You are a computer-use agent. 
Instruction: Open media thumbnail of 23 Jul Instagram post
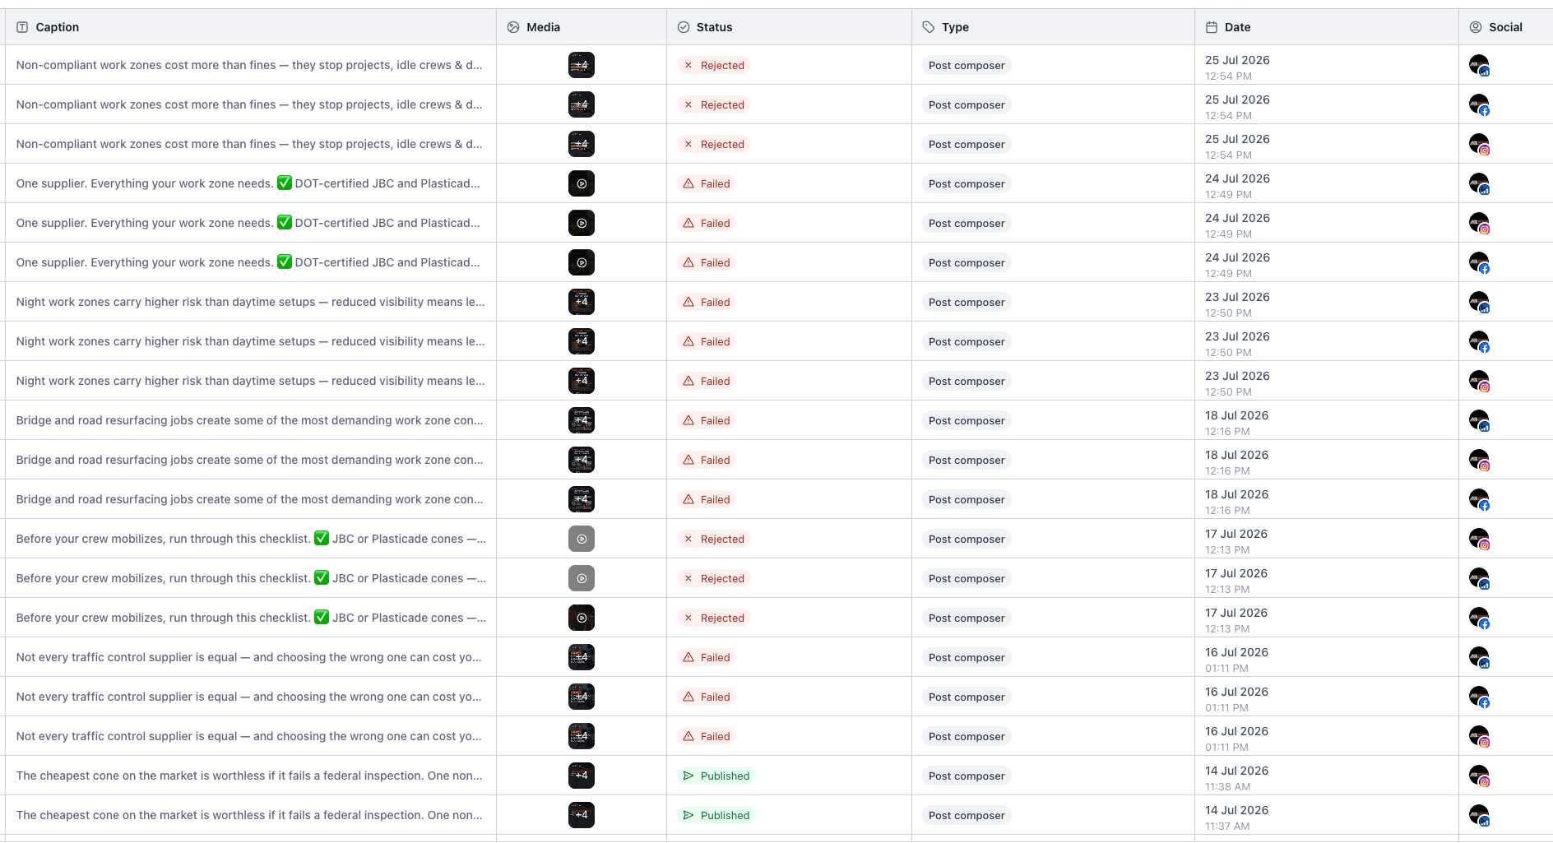pyautogui.click(x=582, y=381)
